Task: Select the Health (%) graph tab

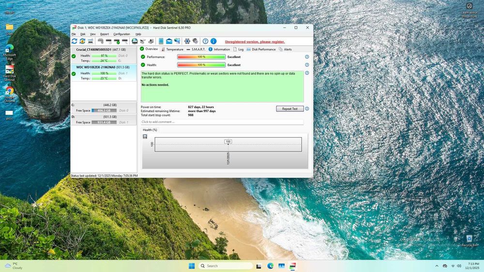Action: pos(150,130)
